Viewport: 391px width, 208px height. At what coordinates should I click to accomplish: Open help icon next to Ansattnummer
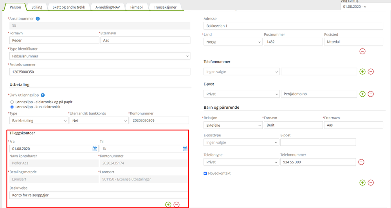[38, 19]
